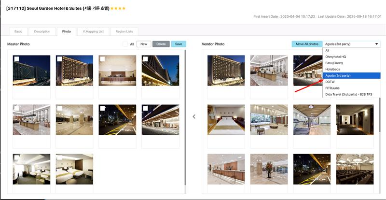Viewport: 386px width, 200px height.
Task: Switch to the Description tab
Action: click(42, 31)
